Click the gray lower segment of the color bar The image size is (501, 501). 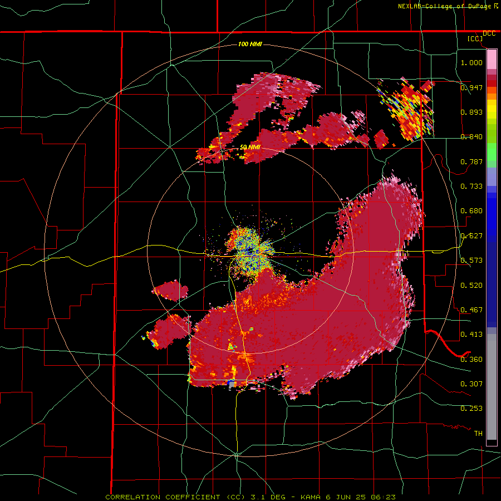coord(492,387)
